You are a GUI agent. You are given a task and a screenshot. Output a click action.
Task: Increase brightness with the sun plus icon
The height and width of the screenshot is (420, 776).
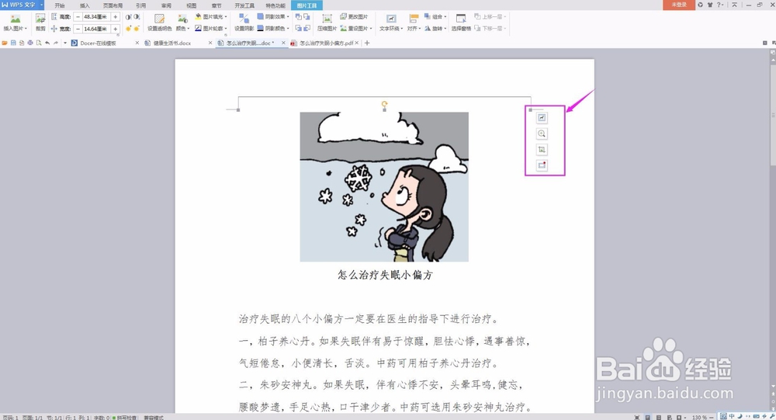point(128,29)
